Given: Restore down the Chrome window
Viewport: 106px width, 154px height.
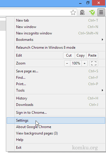Looking at the screenshot, I should pos(88,3).
